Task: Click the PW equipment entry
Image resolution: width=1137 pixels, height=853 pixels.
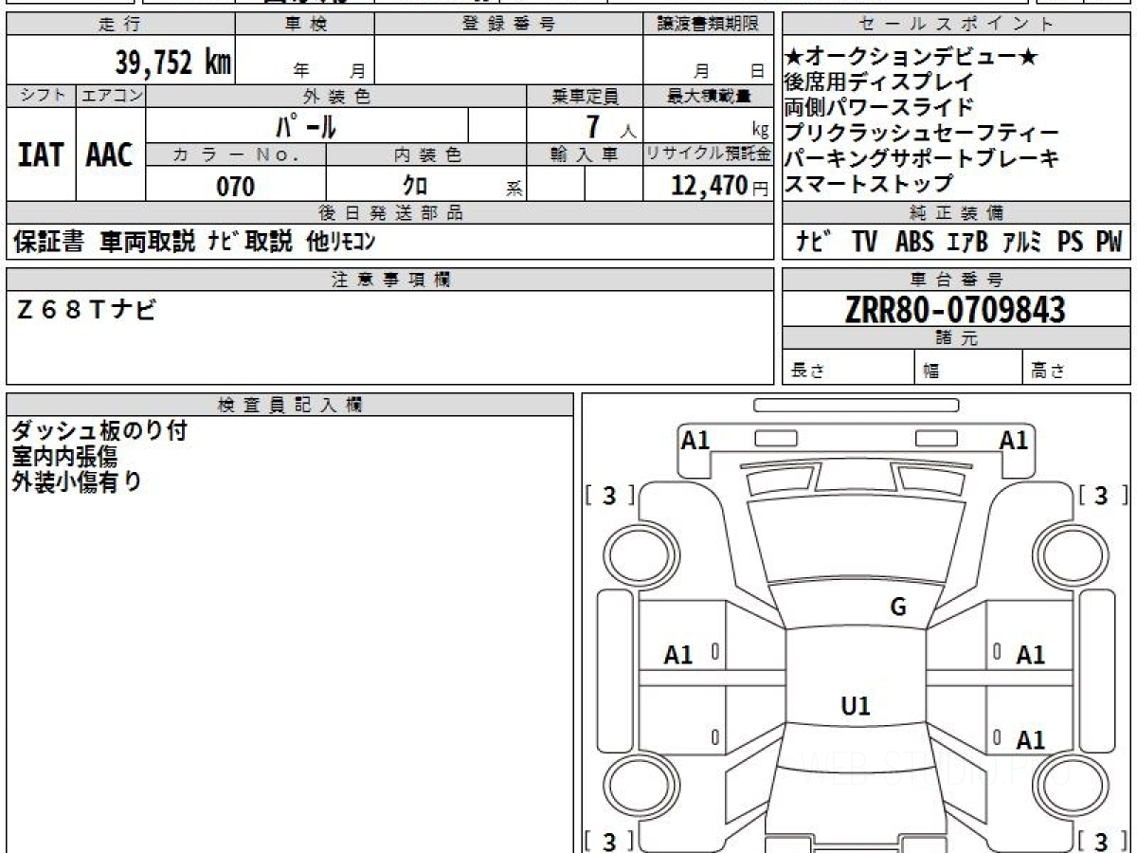Action: pyautogui.click(x=1109, y=243)
